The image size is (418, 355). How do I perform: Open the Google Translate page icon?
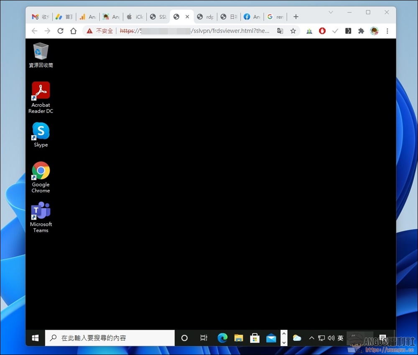pyautogui.click(x=280, y=31)
